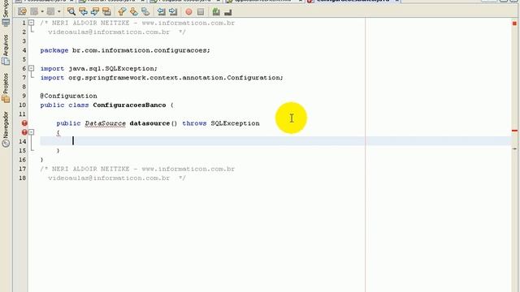Click the red error indicator atop error stripe
520x292 pixels.
514,24
